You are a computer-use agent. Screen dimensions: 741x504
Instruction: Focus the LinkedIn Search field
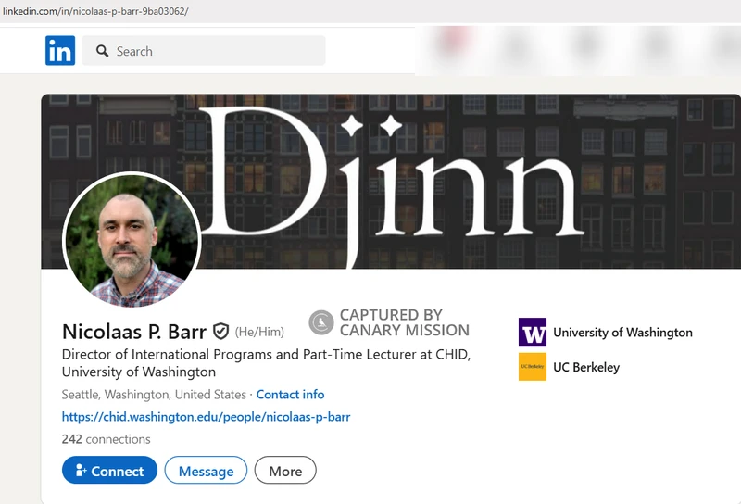[204, 51]
